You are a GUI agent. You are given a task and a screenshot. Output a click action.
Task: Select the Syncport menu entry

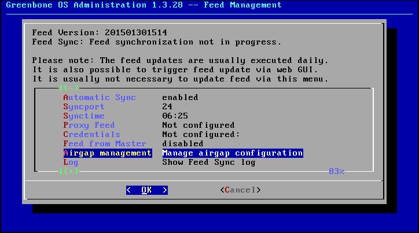84,107
